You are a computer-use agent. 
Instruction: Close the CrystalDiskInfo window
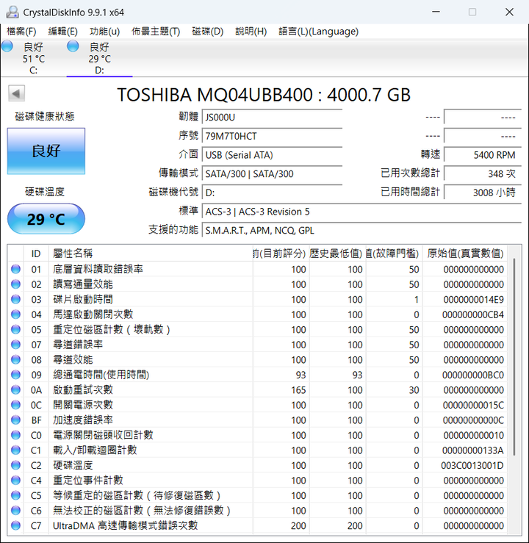click(x=509, y=12)
